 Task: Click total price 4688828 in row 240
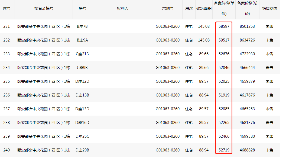click(x=247, y=150)
